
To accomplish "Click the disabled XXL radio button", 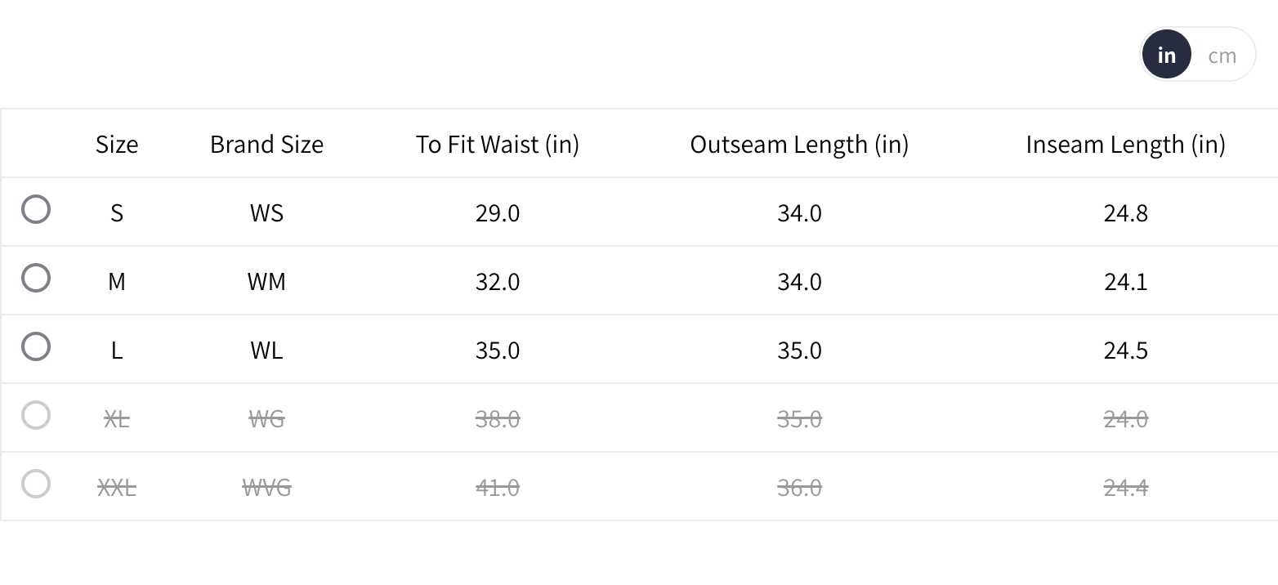I will pos(36,485).
